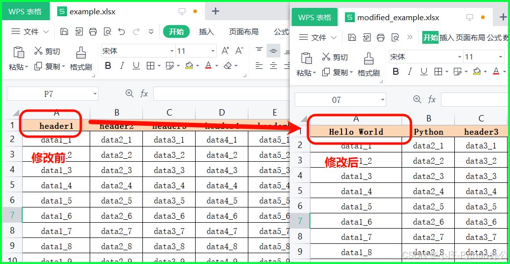Click WPS 表格 home button in left window
Image resolution: width=510 pixels, height=264 pixels.
click(x=25, y=11)
